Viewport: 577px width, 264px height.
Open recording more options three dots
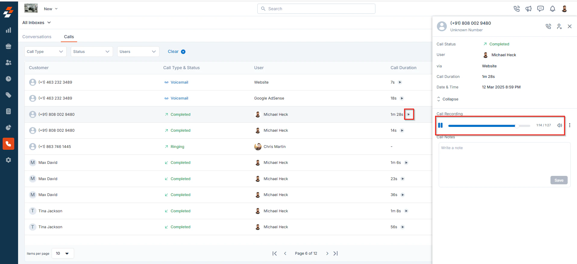tap(569, 125)
